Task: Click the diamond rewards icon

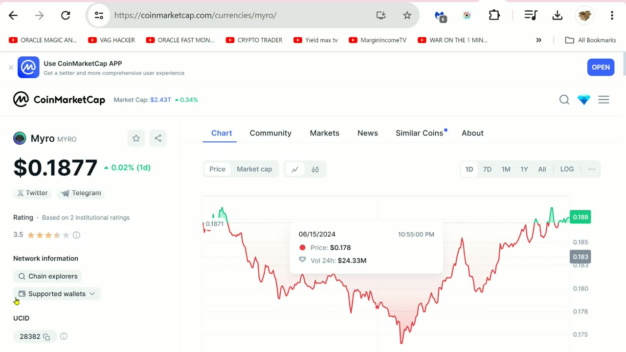Action: pos(584,100)
